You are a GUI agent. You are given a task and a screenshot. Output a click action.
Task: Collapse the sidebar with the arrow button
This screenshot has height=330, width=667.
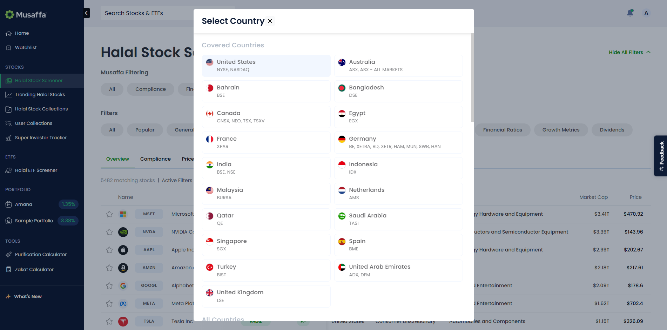pyautogui.click(x=86, y=13)
